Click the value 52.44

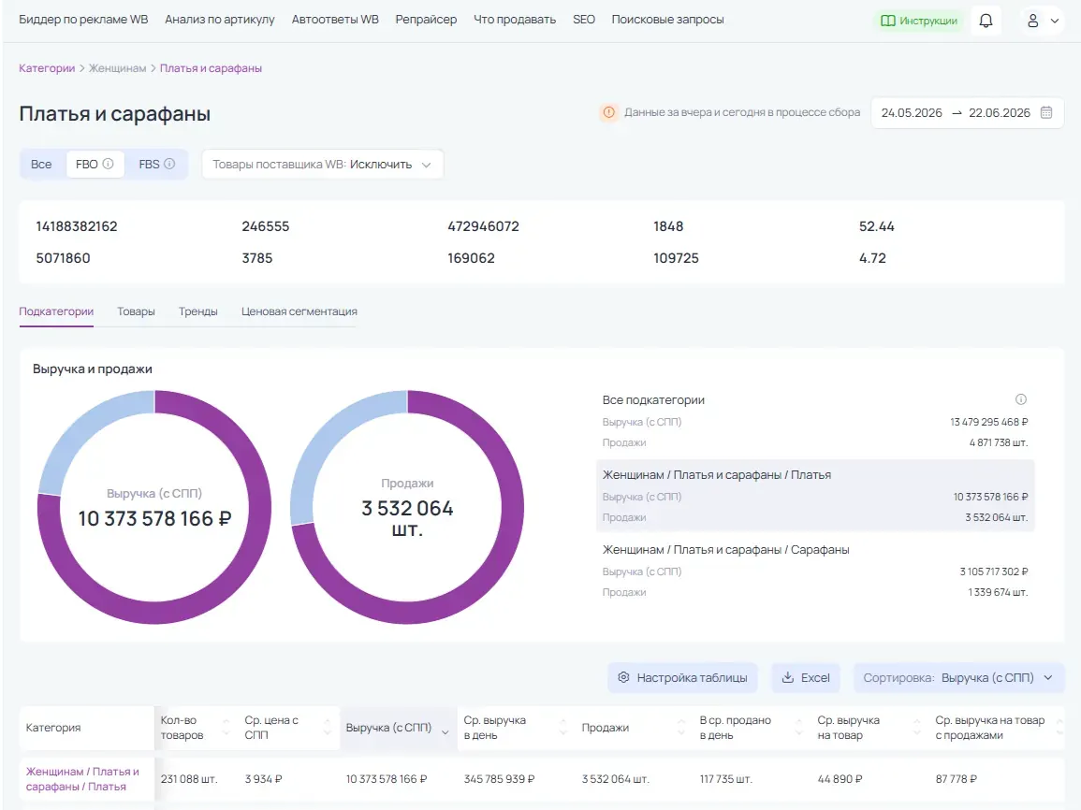click(876, 226)
